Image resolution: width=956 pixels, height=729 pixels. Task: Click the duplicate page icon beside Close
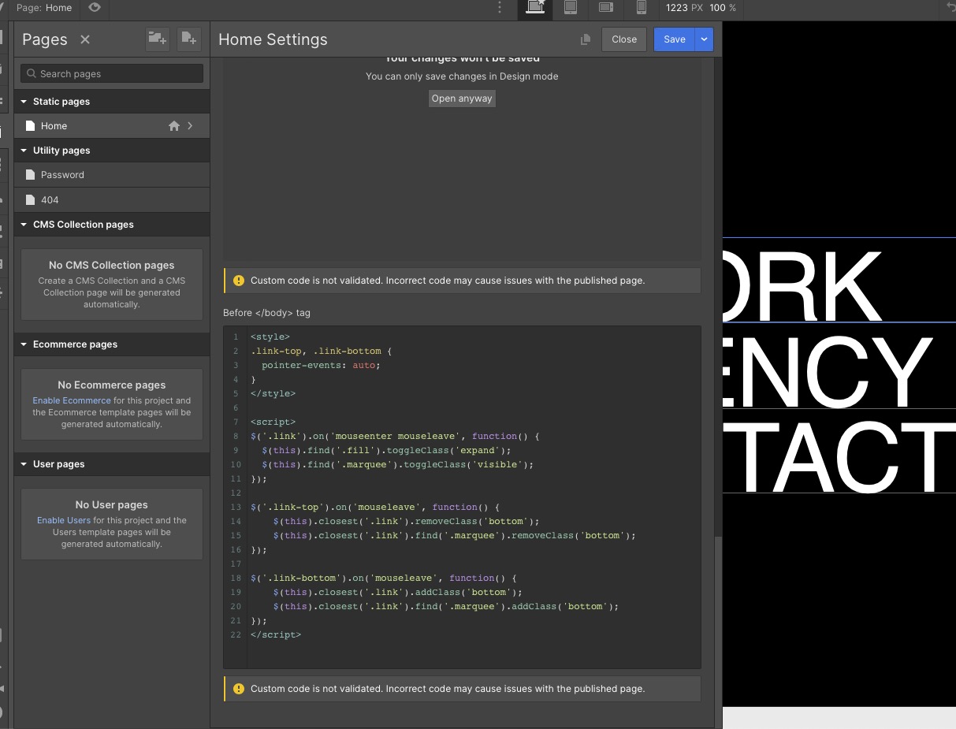point(586,39)
